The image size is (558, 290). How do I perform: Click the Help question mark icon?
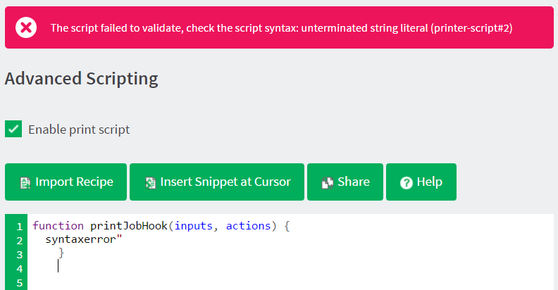tap(406, 183)
